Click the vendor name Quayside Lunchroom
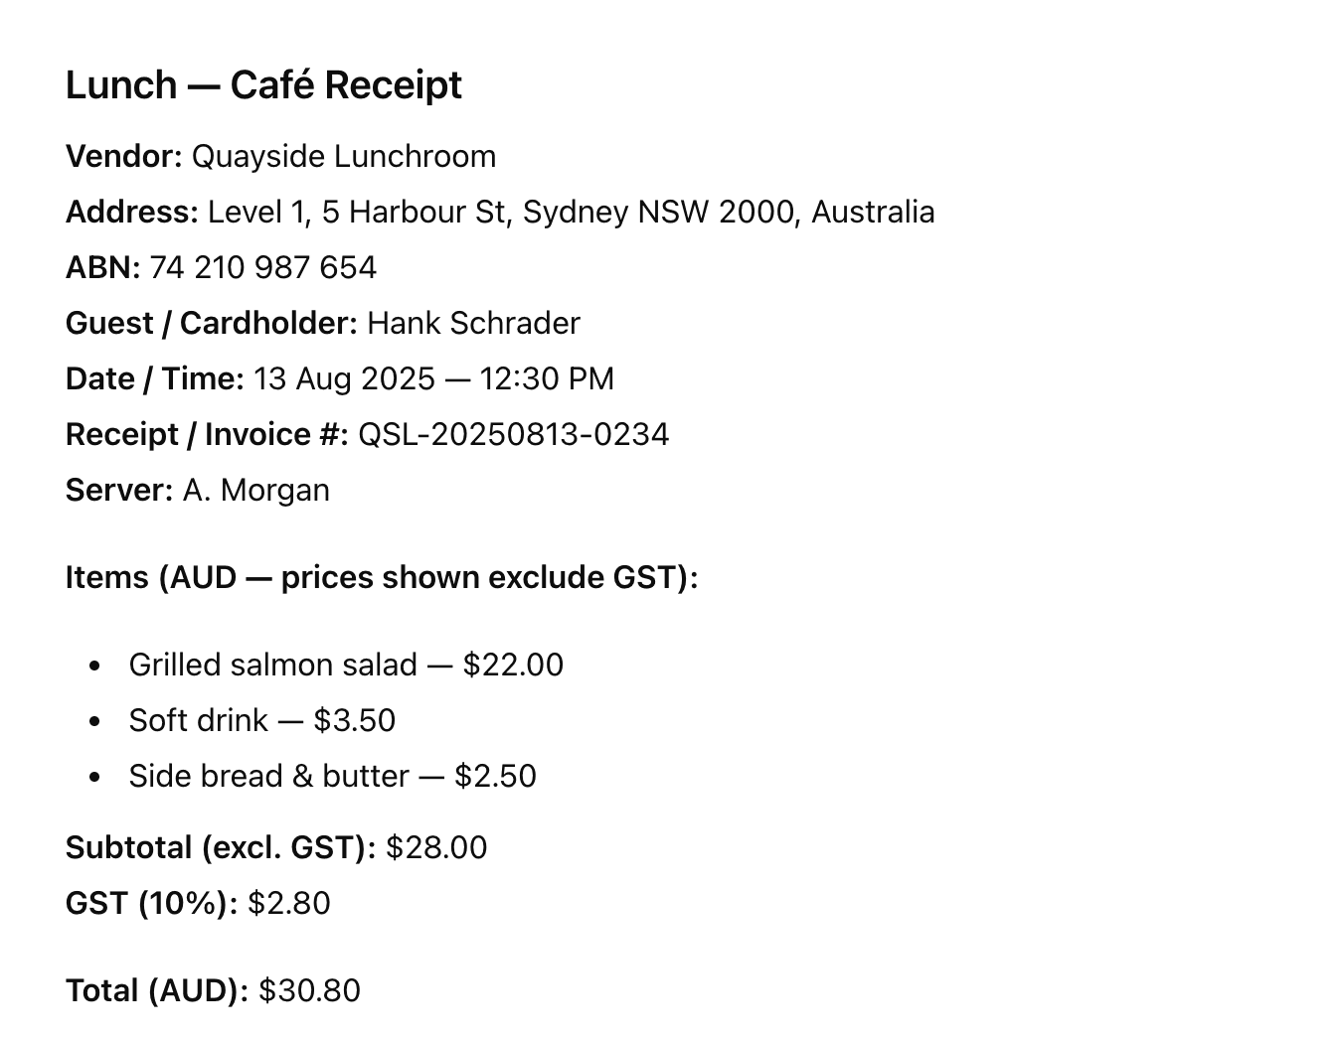 (x=343, y=157)
